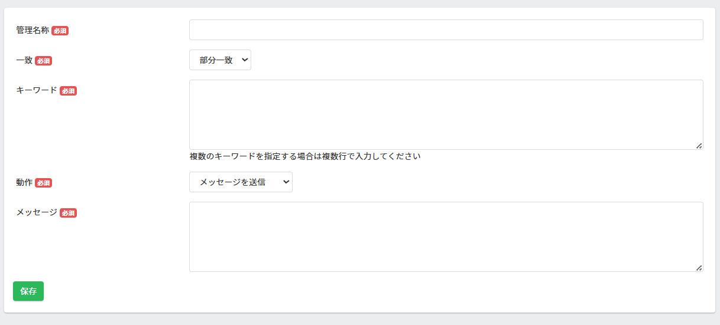
Task: Save the form with the 保存 button
Action: tap(28, 291)
